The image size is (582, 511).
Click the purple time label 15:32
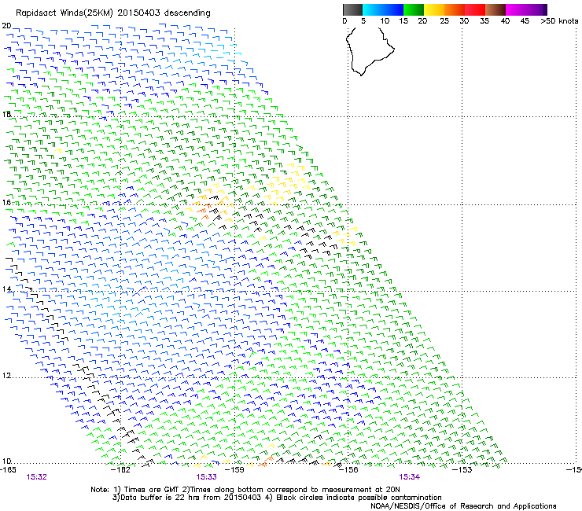[x=36, y=477]
